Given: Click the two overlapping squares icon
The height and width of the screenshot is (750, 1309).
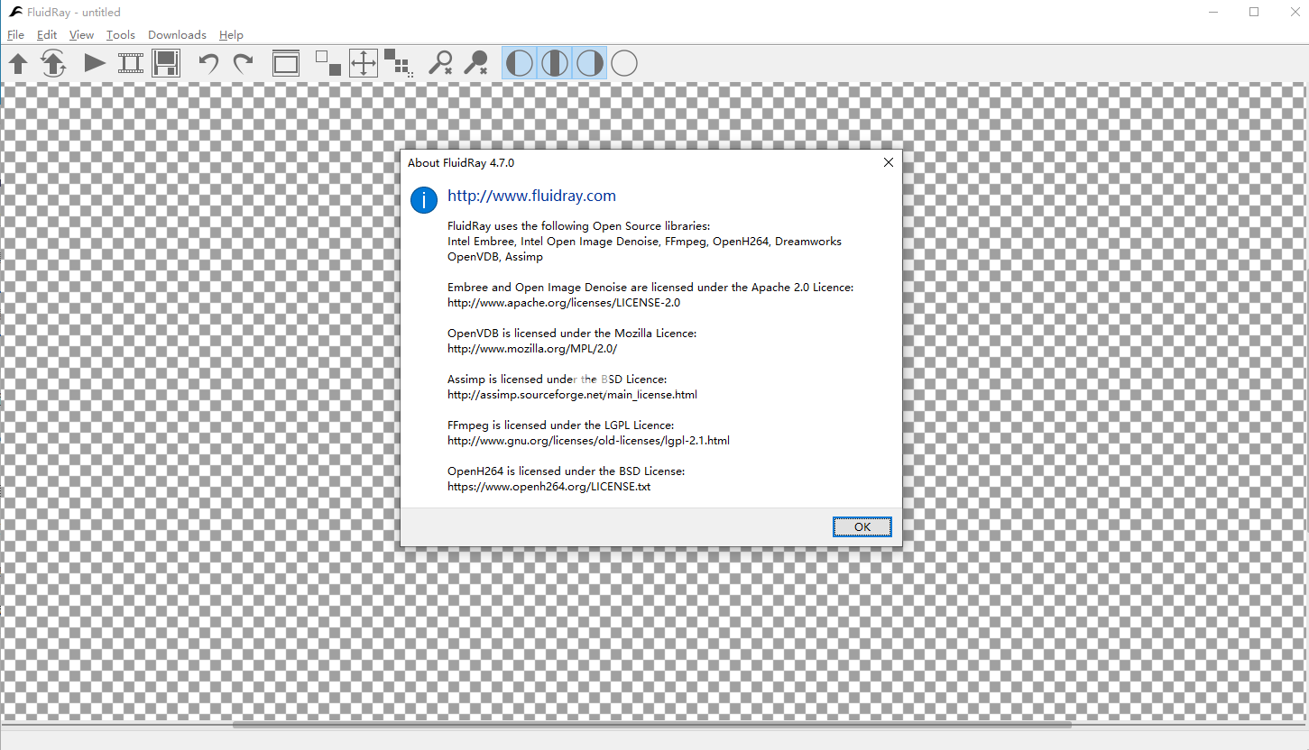Looking at the screenshot, I should tap(328, 63).
